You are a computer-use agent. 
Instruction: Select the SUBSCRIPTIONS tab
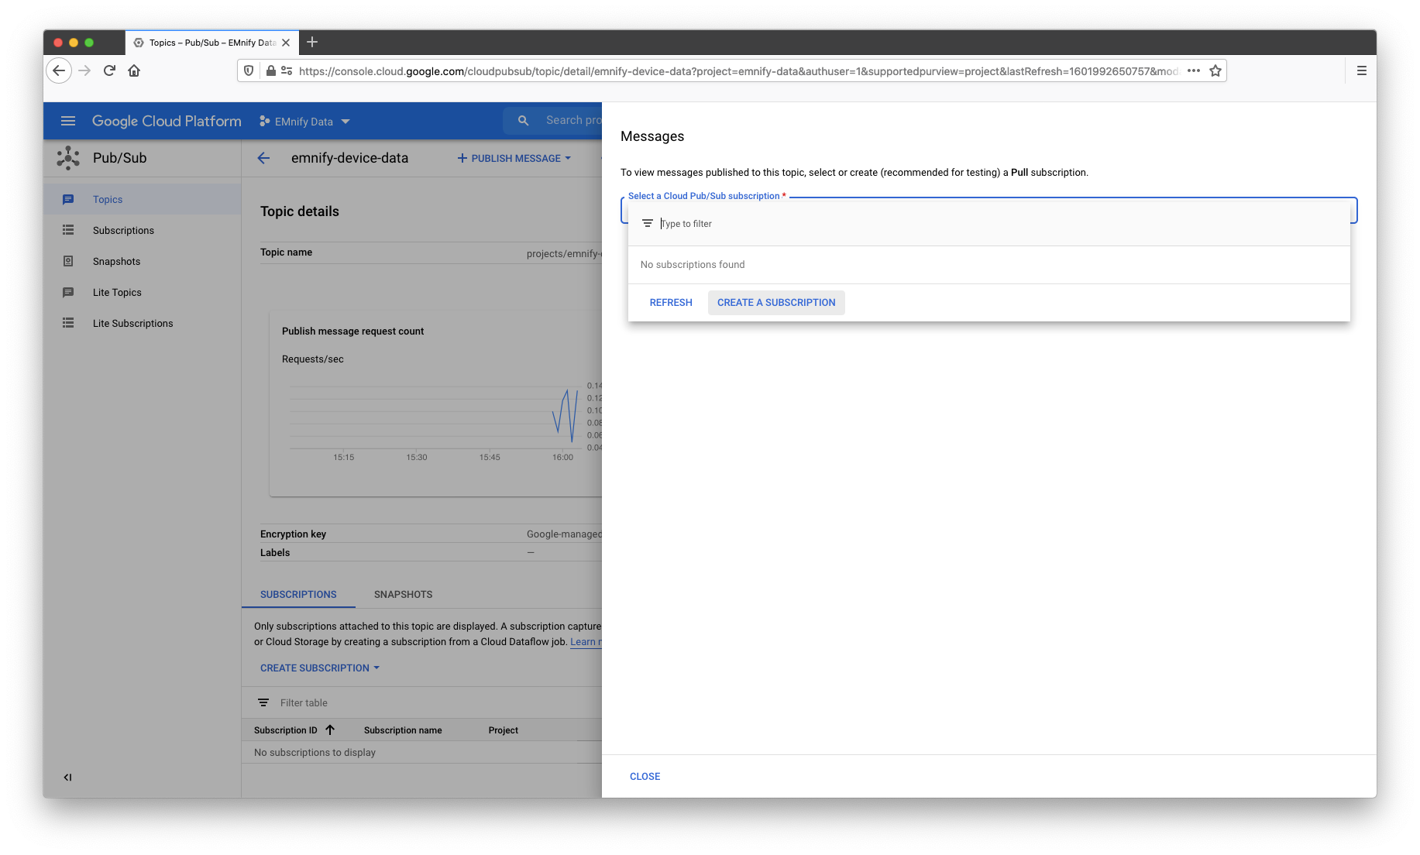pos(298,594)
